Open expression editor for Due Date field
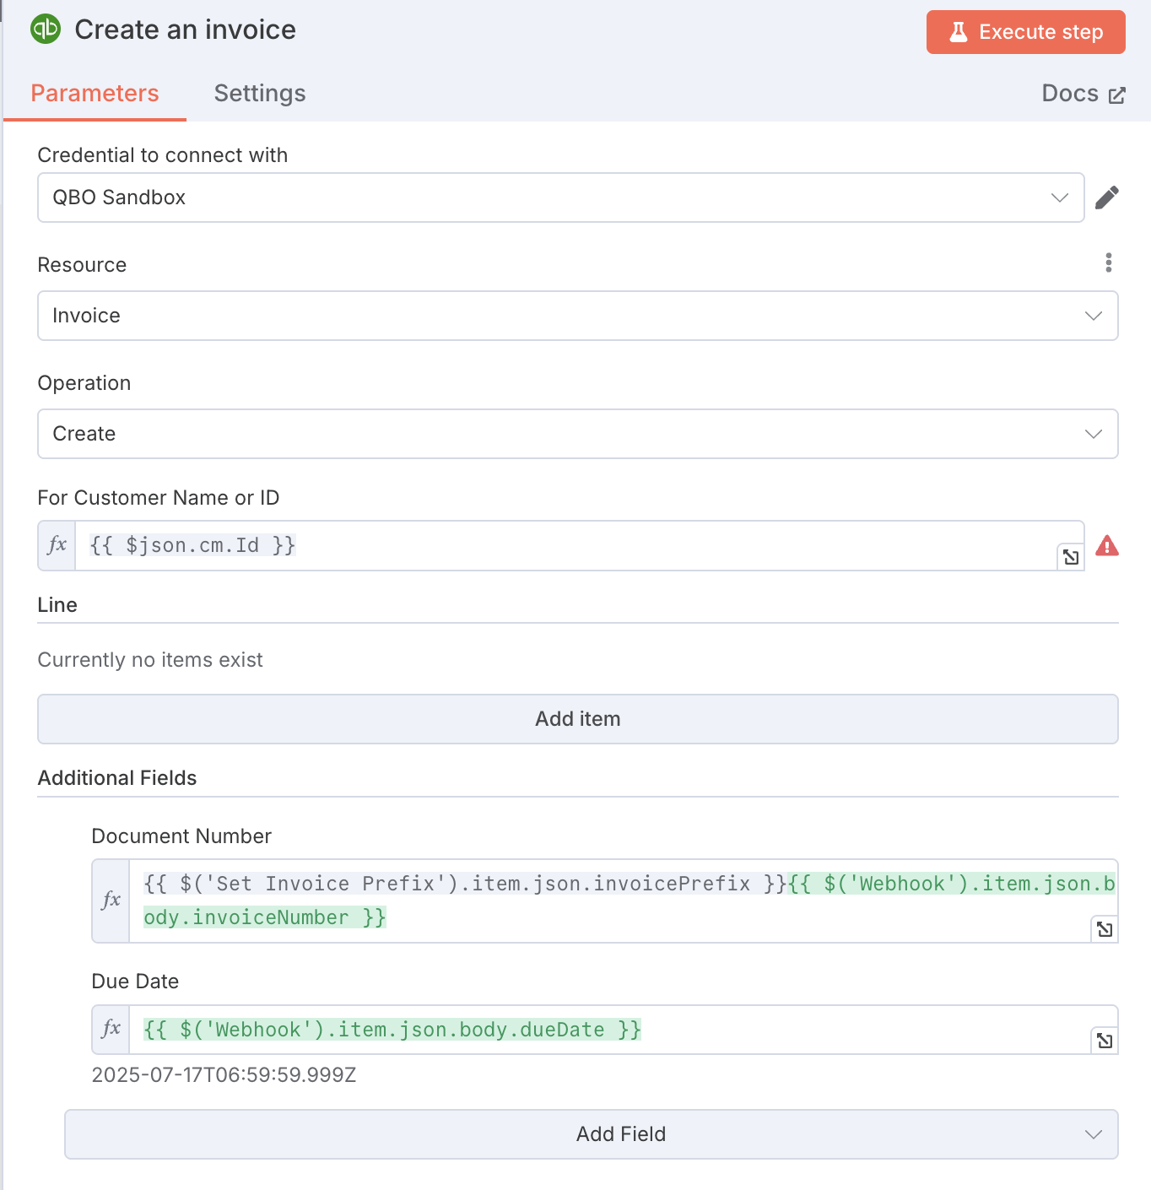Image resolution: width=1151 pixels, height=1190 pixels. [1104, 1040]
